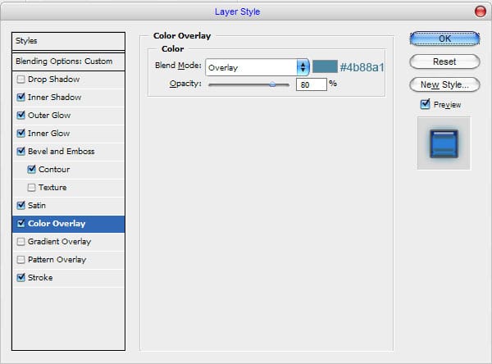Click the overlay color swatch
The image size is (492, 364).
tap(324, 67)
